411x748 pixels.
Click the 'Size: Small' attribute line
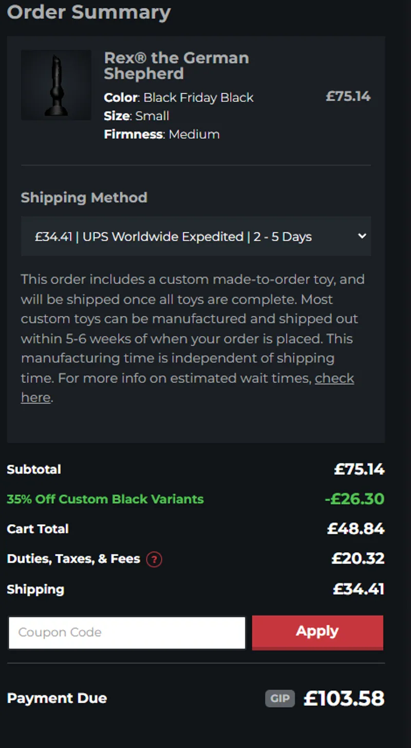(136, 116)
